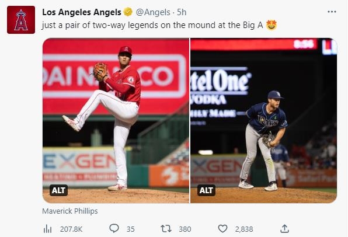Open the share upload icon
348x237 pixels.
pos(284,229)
